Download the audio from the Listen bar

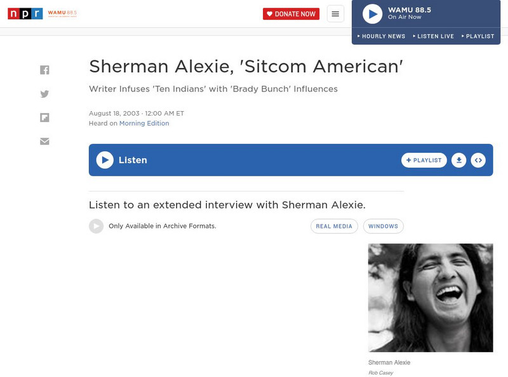[x=459, y=160]
